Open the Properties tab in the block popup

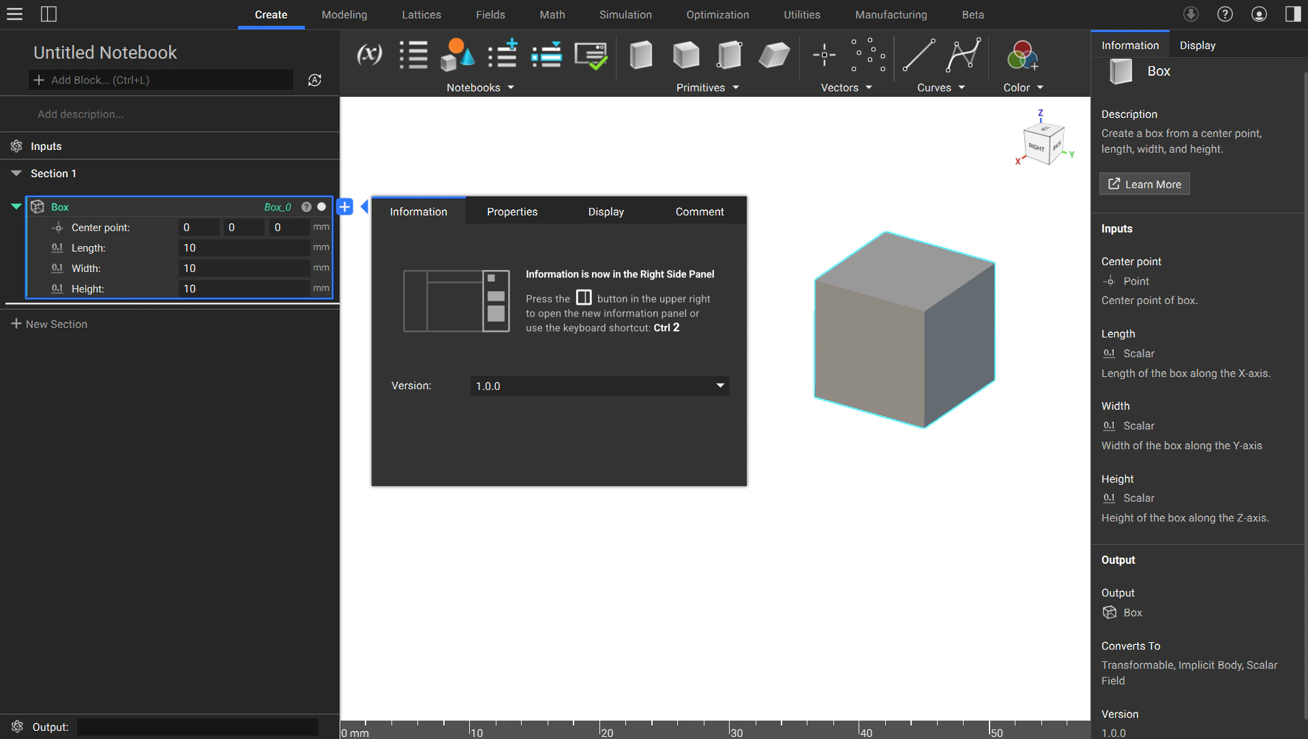tap(511, 211)
